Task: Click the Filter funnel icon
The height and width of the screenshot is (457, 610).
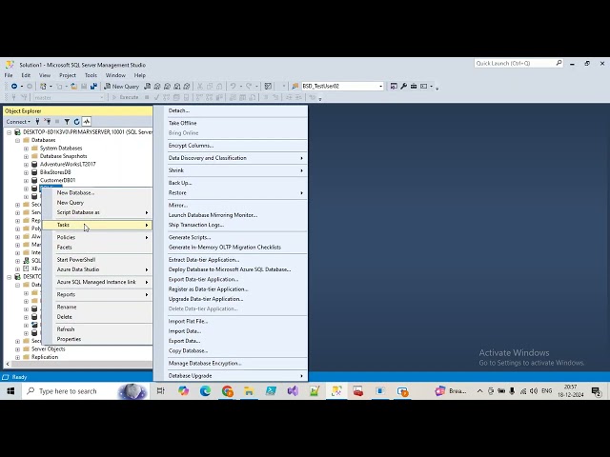Action: tap(67, 122)
